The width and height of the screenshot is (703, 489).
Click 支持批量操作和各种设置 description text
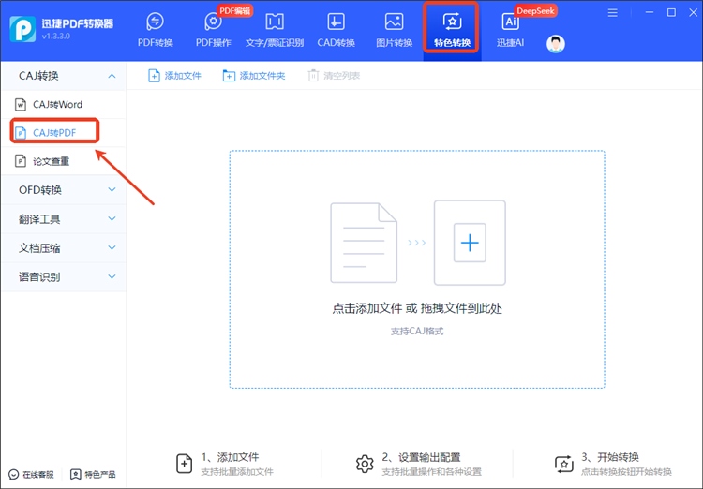(432, 471)
